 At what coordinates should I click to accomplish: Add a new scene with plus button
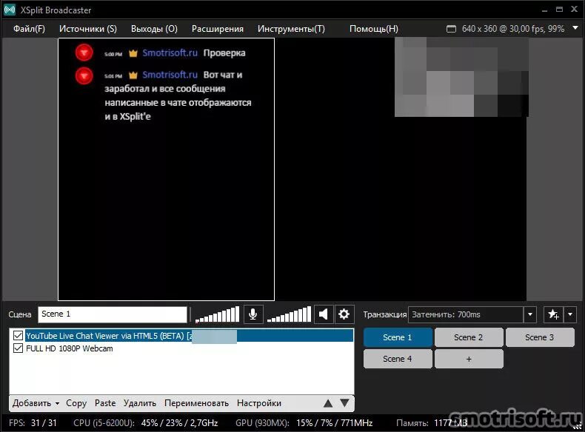coord(469,359)
